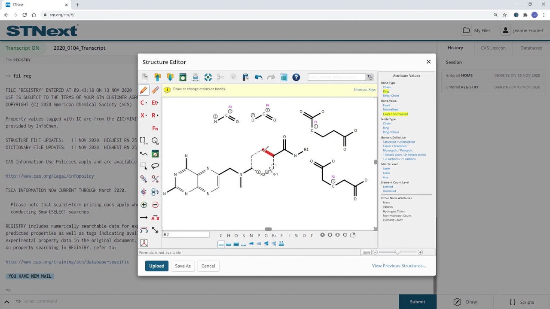The height and width of the screenshot is (309, 550).
Task: Switch to the History tab
Action: tap(455, 48)
